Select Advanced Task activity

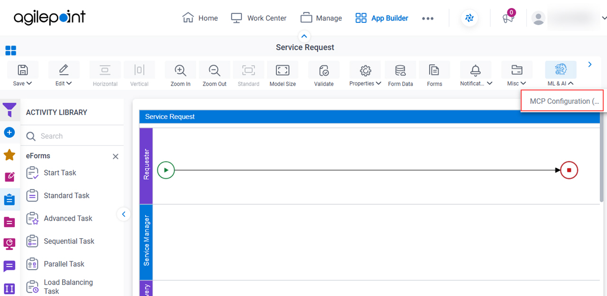tap(59, 218)
